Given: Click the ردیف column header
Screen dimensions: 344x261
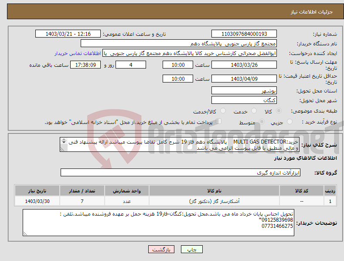Looking at the screenshot, I should point(330,191).
